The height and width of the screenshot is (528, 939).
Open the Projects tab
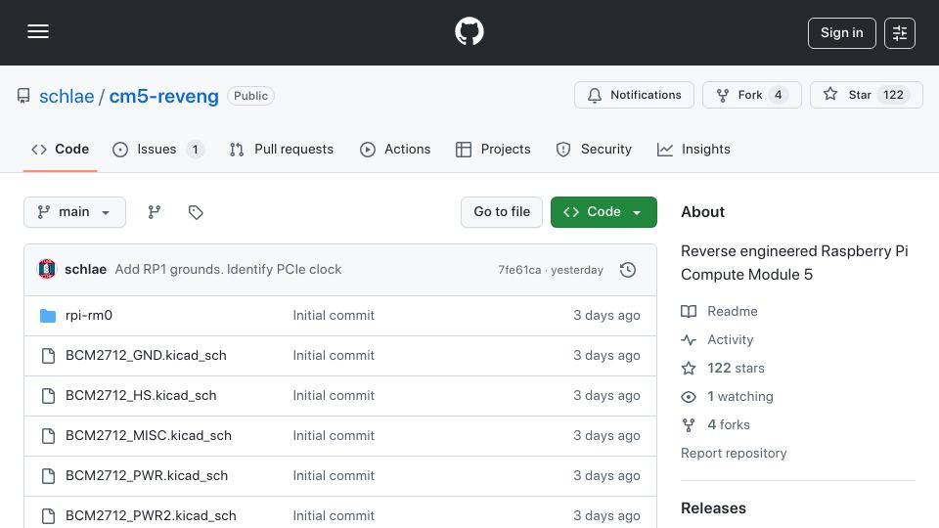(493, 149)
